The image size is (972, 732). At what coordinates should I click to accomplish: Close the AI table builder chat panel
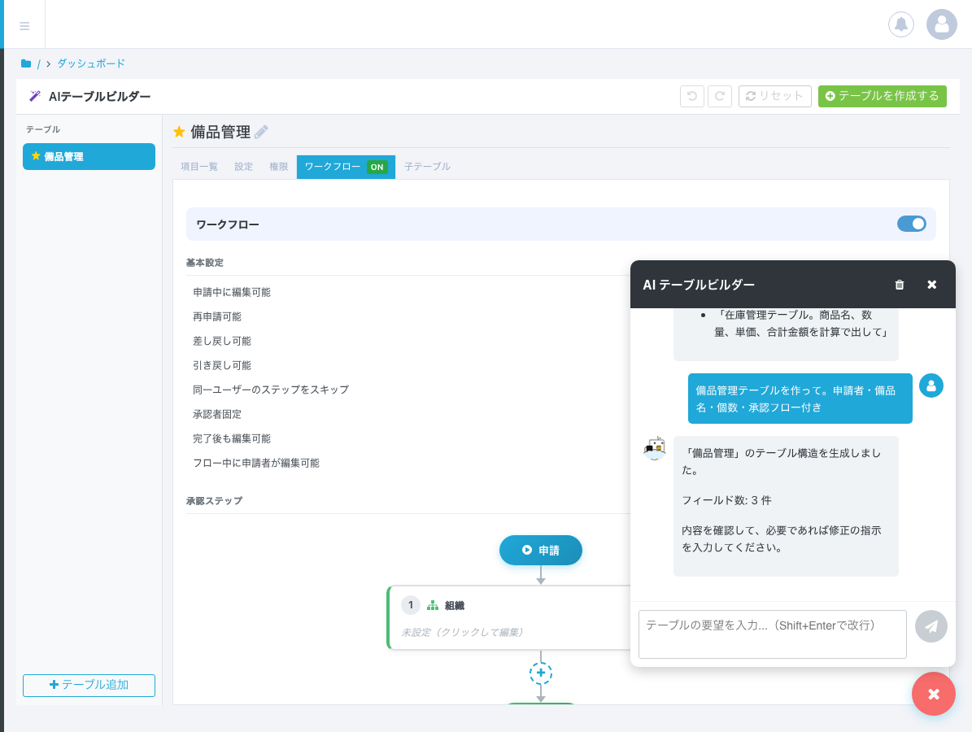(x=932, y=285)
